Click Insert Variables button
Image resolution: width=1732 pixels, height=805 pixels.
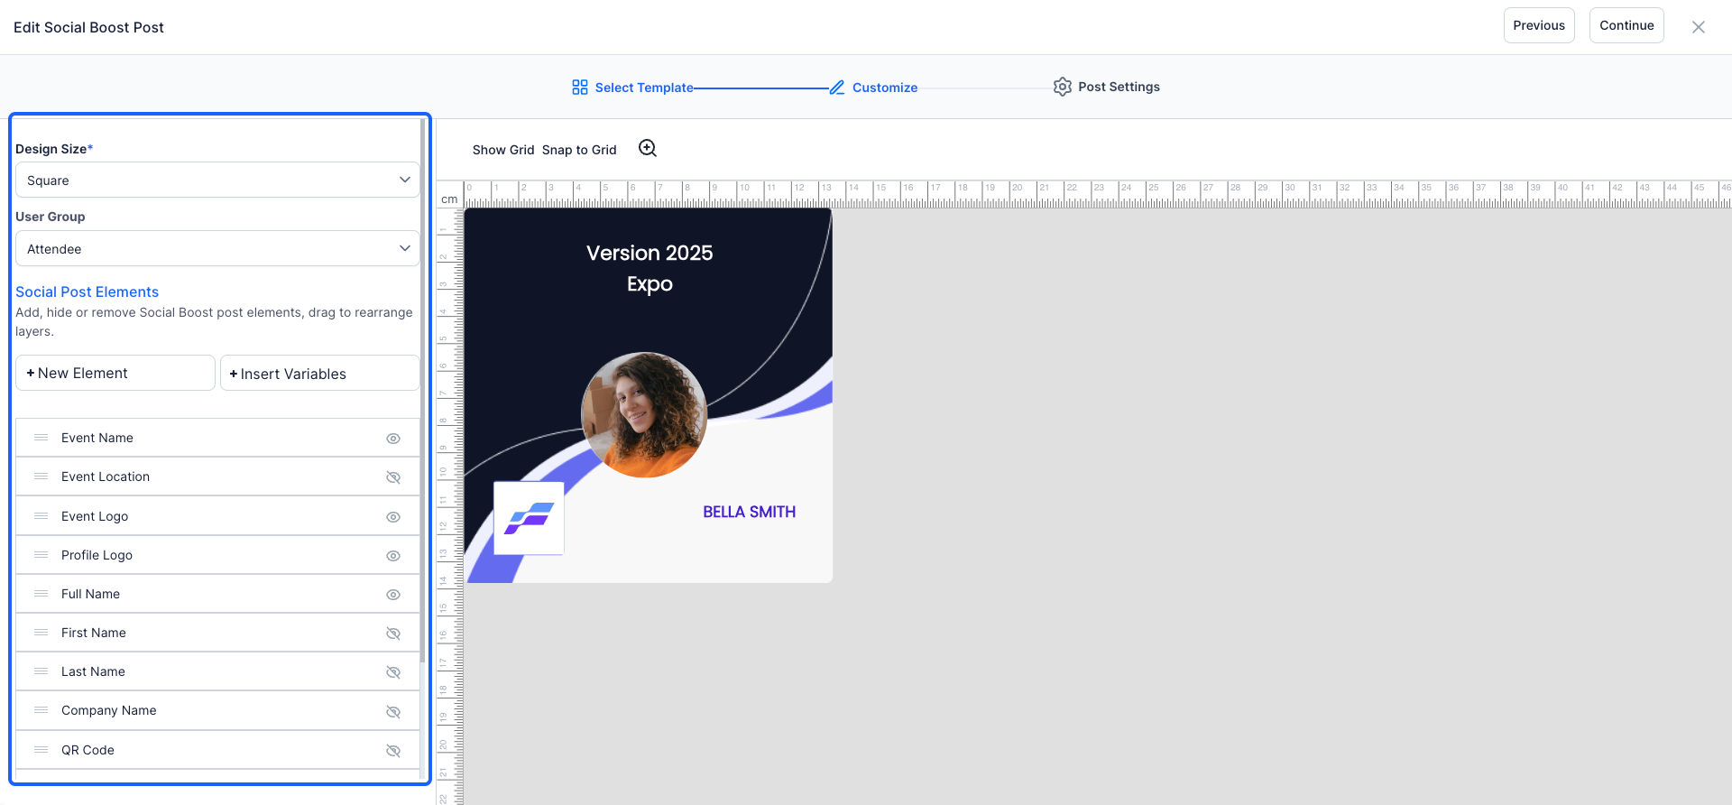point(320,373)
